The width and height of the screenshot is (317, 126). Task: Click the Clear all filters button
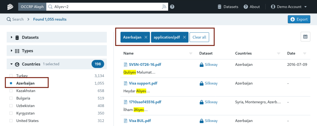[199, 37]
